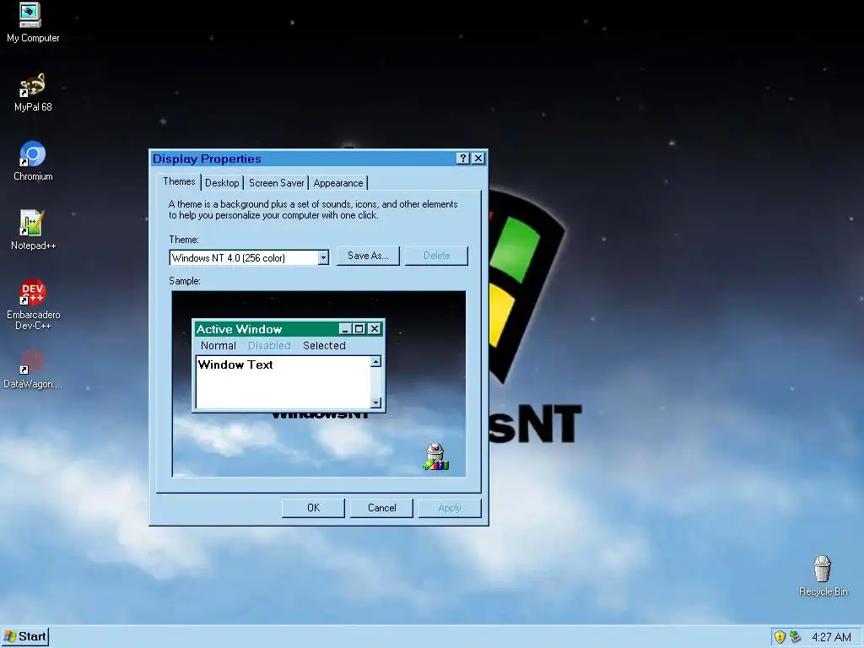This screenshot has height=648, width=864.
Task: Click the Save As... button
Action: pyautogui.click(x=368, y=256)
